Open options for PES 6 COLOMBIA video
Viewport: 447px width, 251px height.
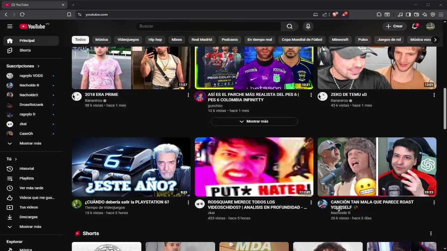[311, 95]
